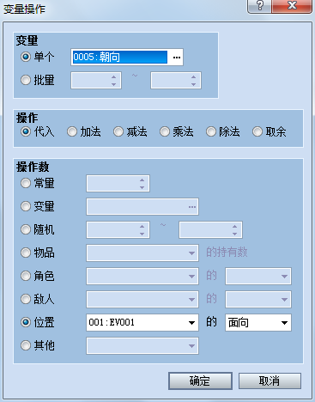Select the 单个 radio button
Image resolution: width=315 pixels, height=402 pixels.
(x=26, y=57)
